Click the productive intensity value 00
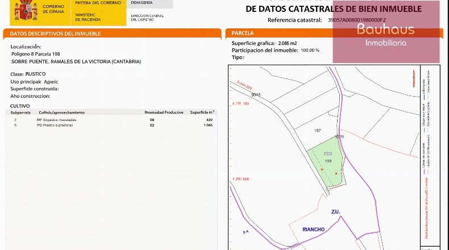This screenshot has width=449, height=250. [152, 120]
